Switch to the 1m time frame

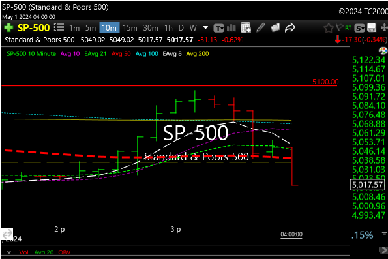pyautogui.click(x=74, y=28)
